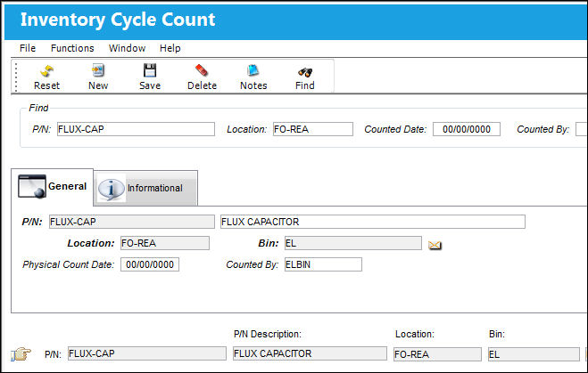Image resolution: width=588 pixels, height=373 pixels.
Task: Click the Reset toolbar icon
Action: [47, 70]
